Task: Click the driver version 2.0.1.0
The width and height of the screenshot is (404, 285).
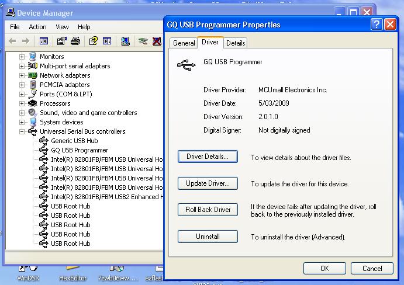Action: click(x=268, y=117)
